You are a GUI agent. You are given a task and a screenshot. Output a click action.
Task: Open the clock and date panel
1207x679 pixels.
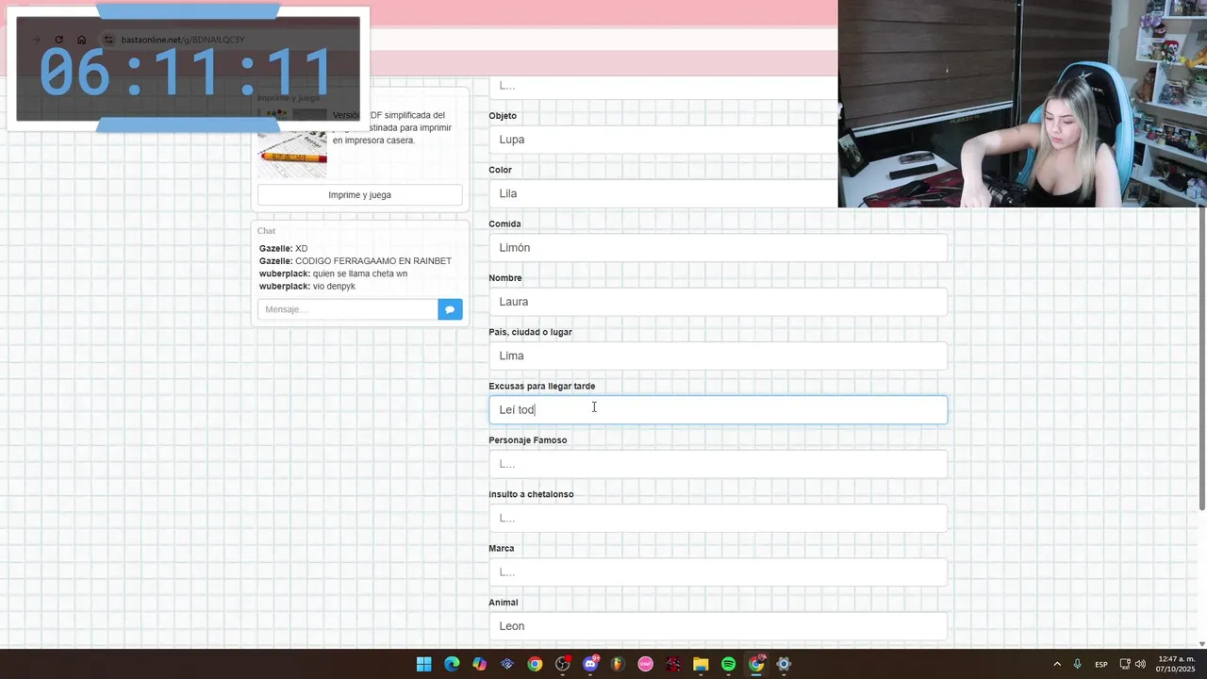[1177, 664]
